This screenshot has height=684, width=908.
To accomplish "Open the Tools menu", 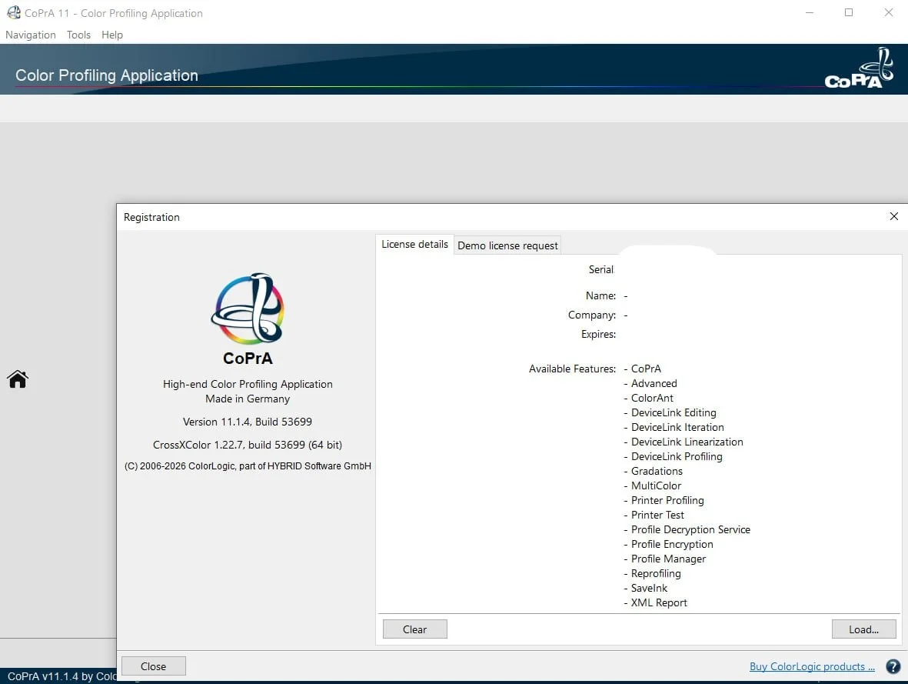I will [78, 35].
